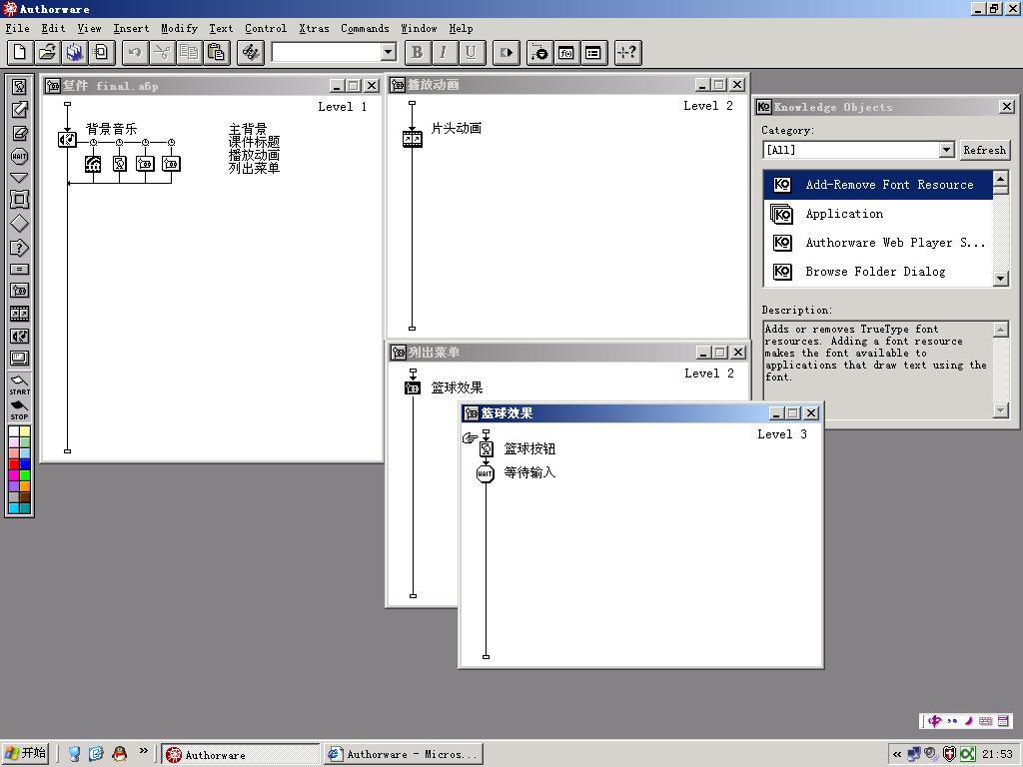
Task: Click the Open file toolbar button
Action: coord(48,52)
